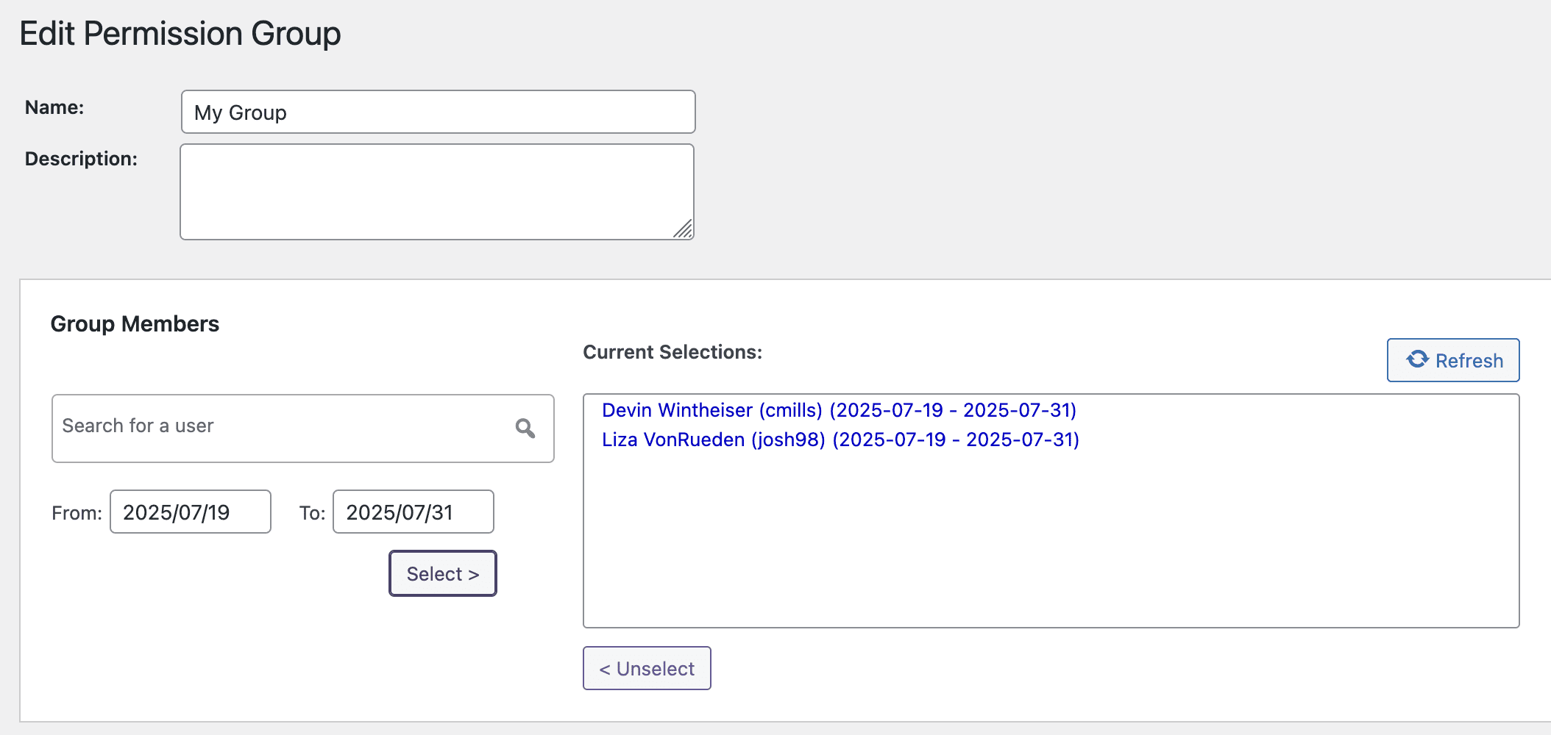This screenshot has height=735, width=1551.
Task: Open the From date field
Action: 190,512
